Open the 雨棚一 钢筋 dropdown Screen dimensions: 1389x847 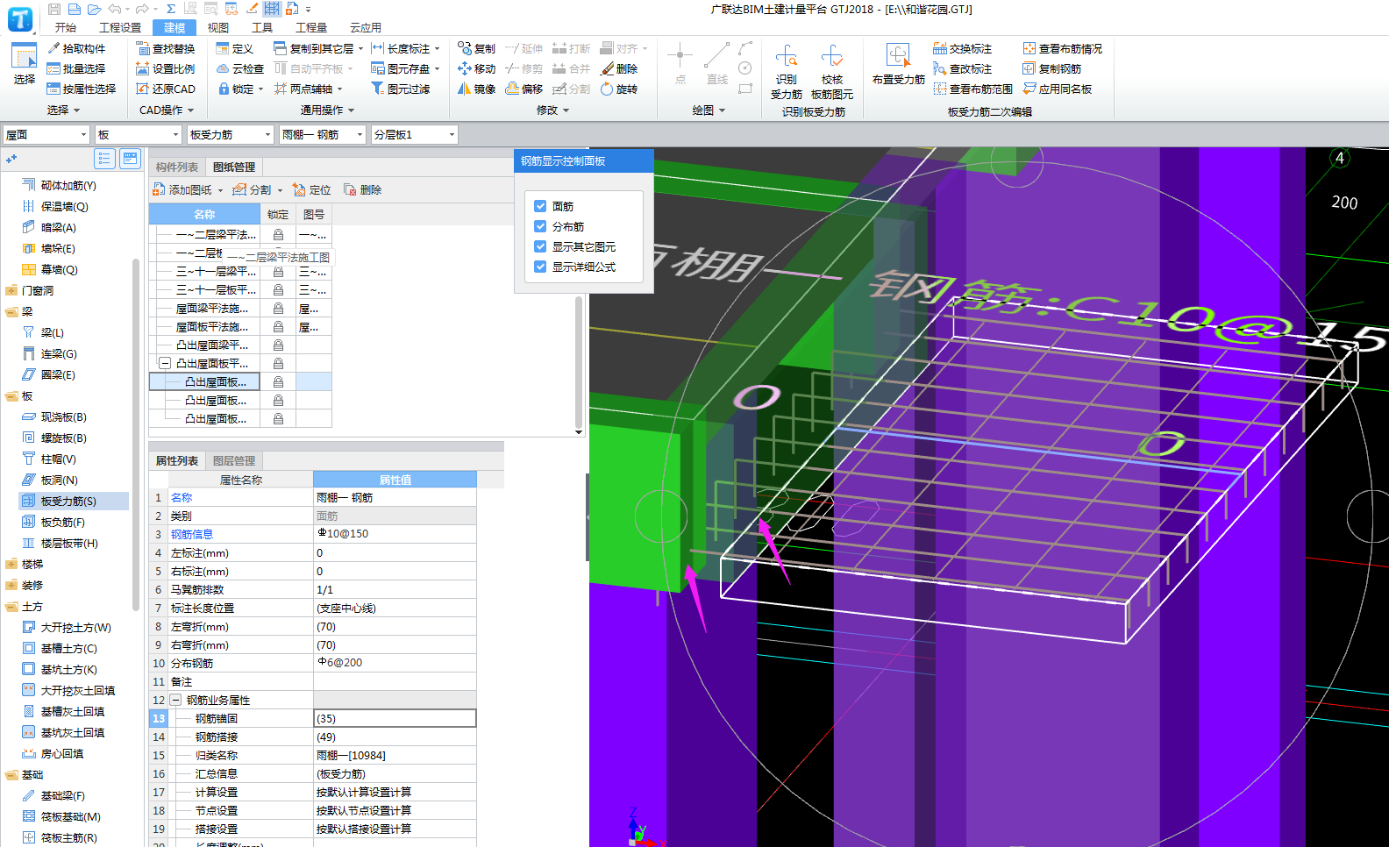coord(322,135)
